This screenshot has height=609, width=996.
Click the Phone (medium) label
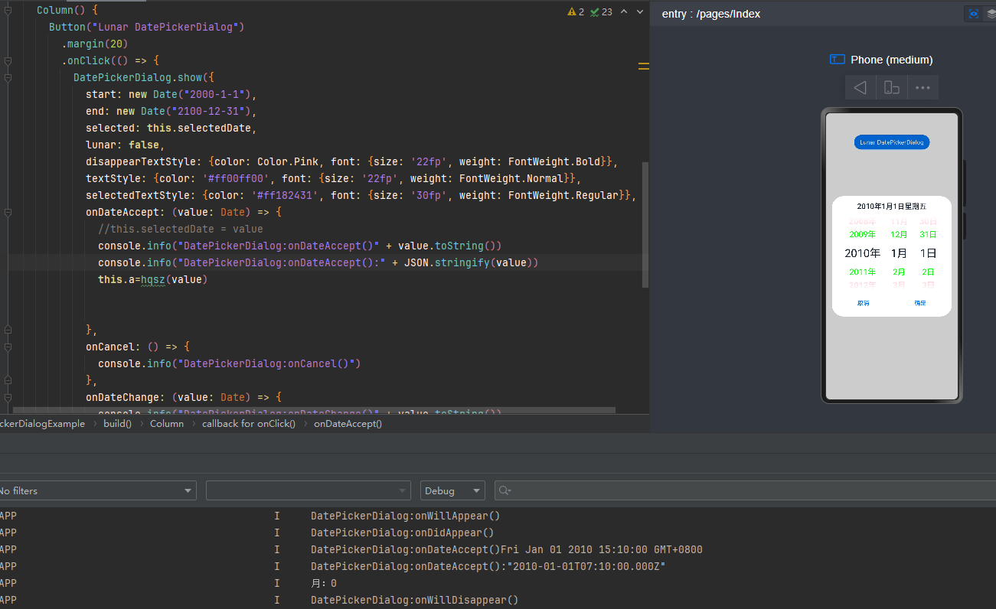tap(892, 60)
